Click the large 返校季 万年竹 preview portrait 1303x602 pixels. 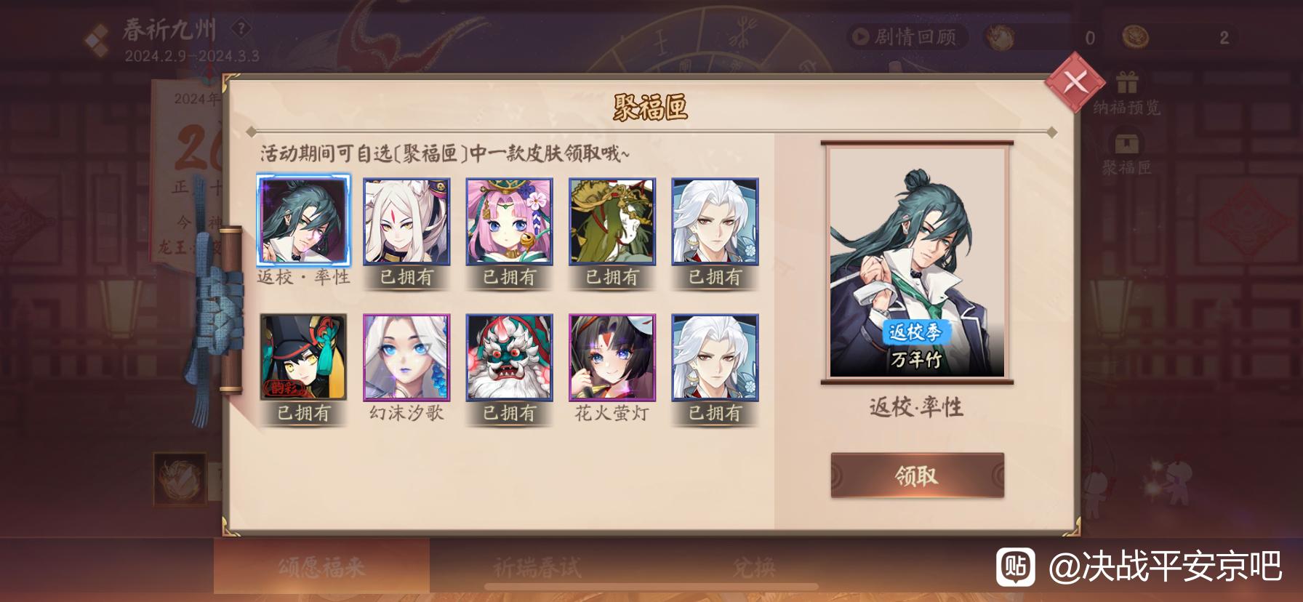pyautogui.click(x=917, y=262)
